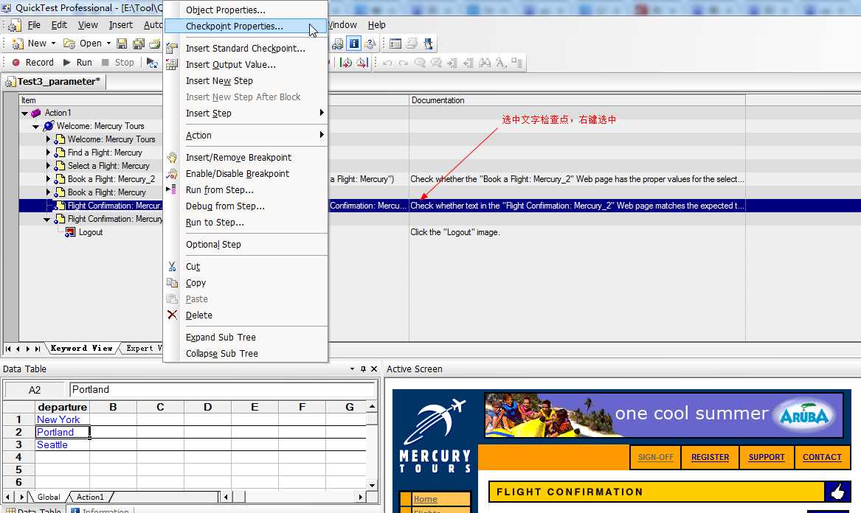
Task: Click the grey Stop icon
Action: tap(106, 63)
